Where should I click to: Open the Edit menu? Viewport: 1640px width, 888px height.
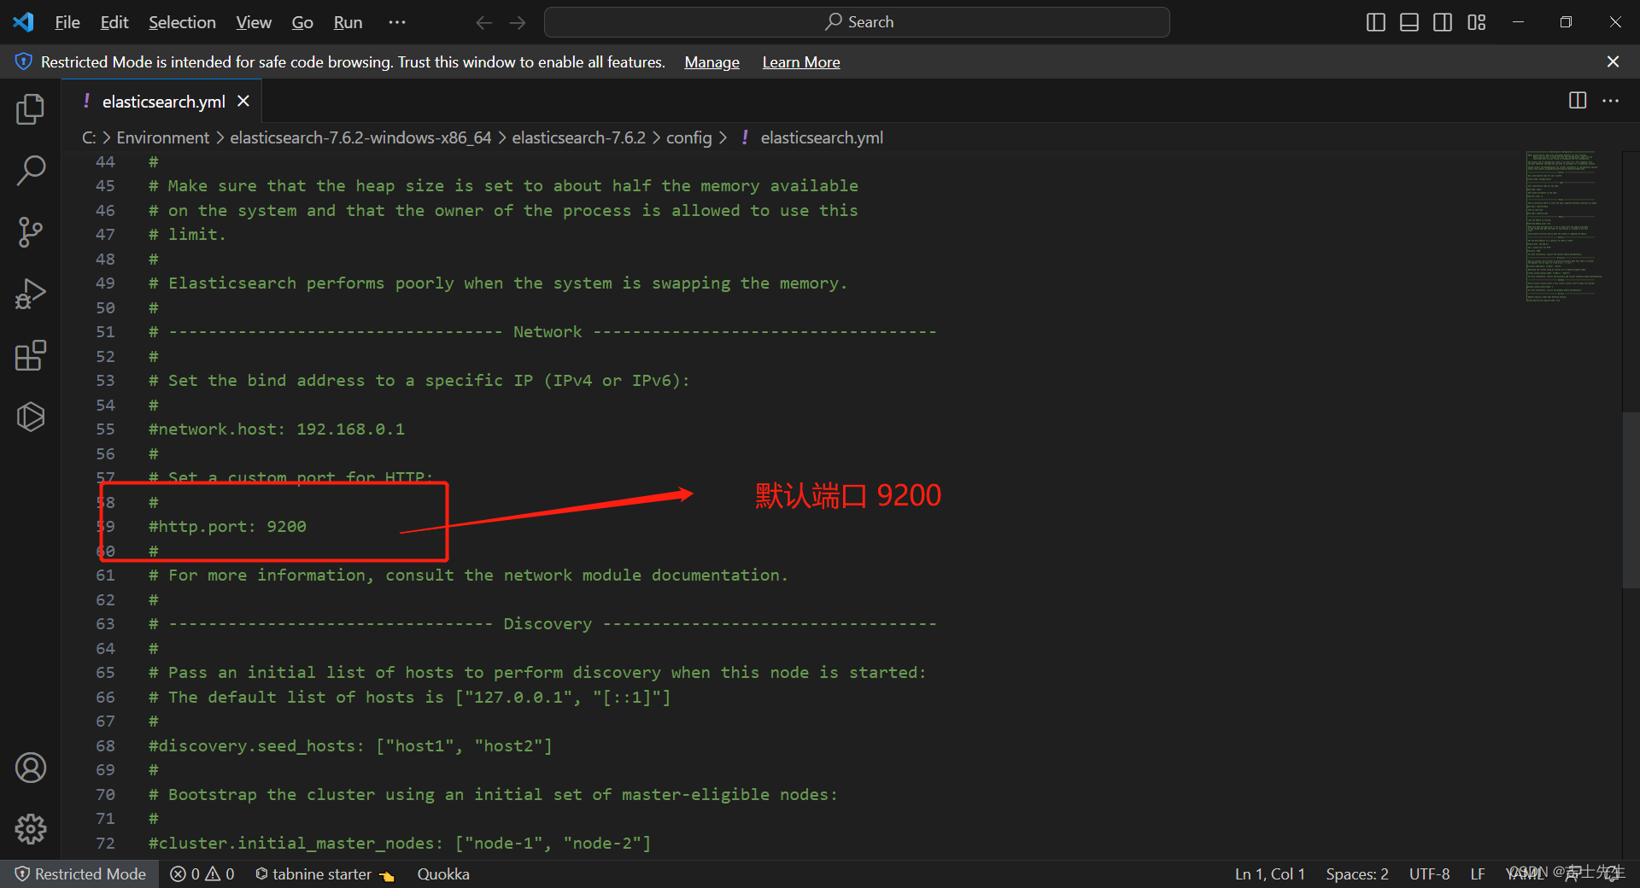(x=114, y=22)
